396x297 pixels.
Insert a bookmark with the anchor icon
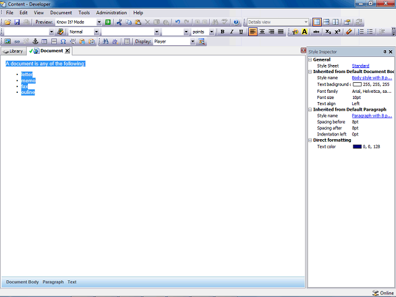35,41
